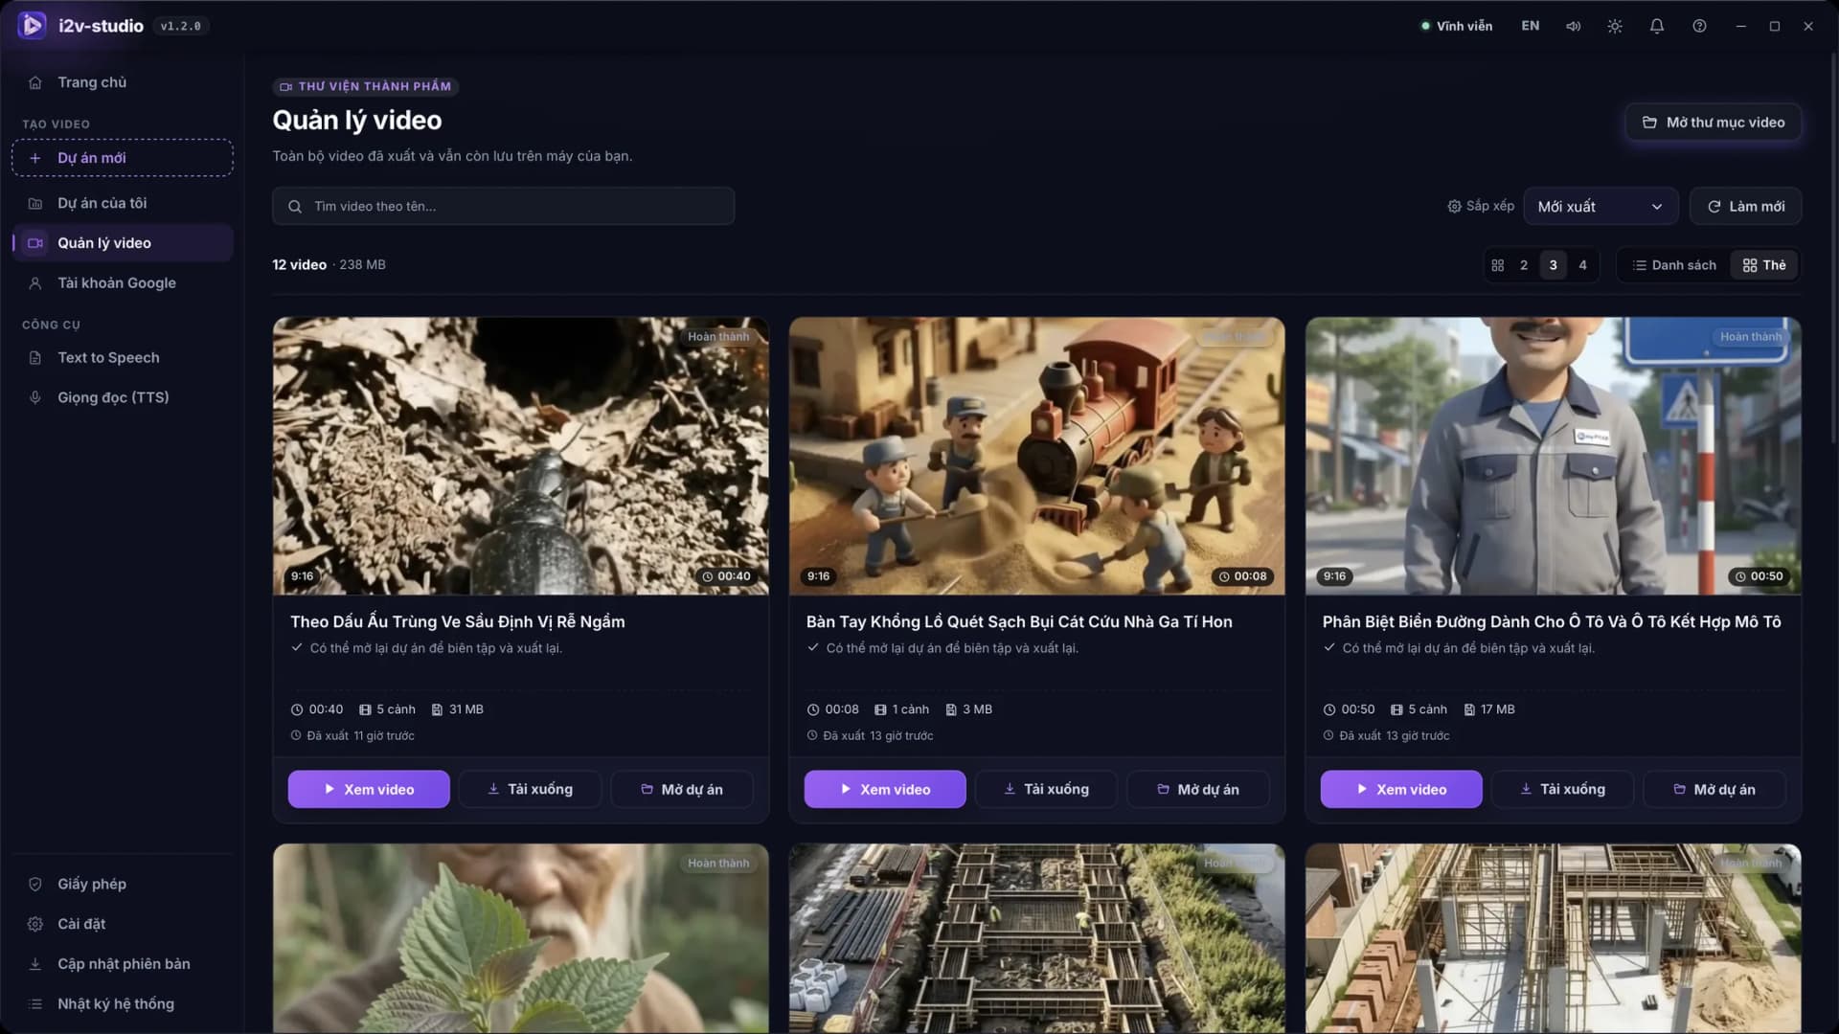The image size is (1839, 1034).
Task: Click Đã xuất 11 giờ trước timestamp
Action: coord(352,736)
